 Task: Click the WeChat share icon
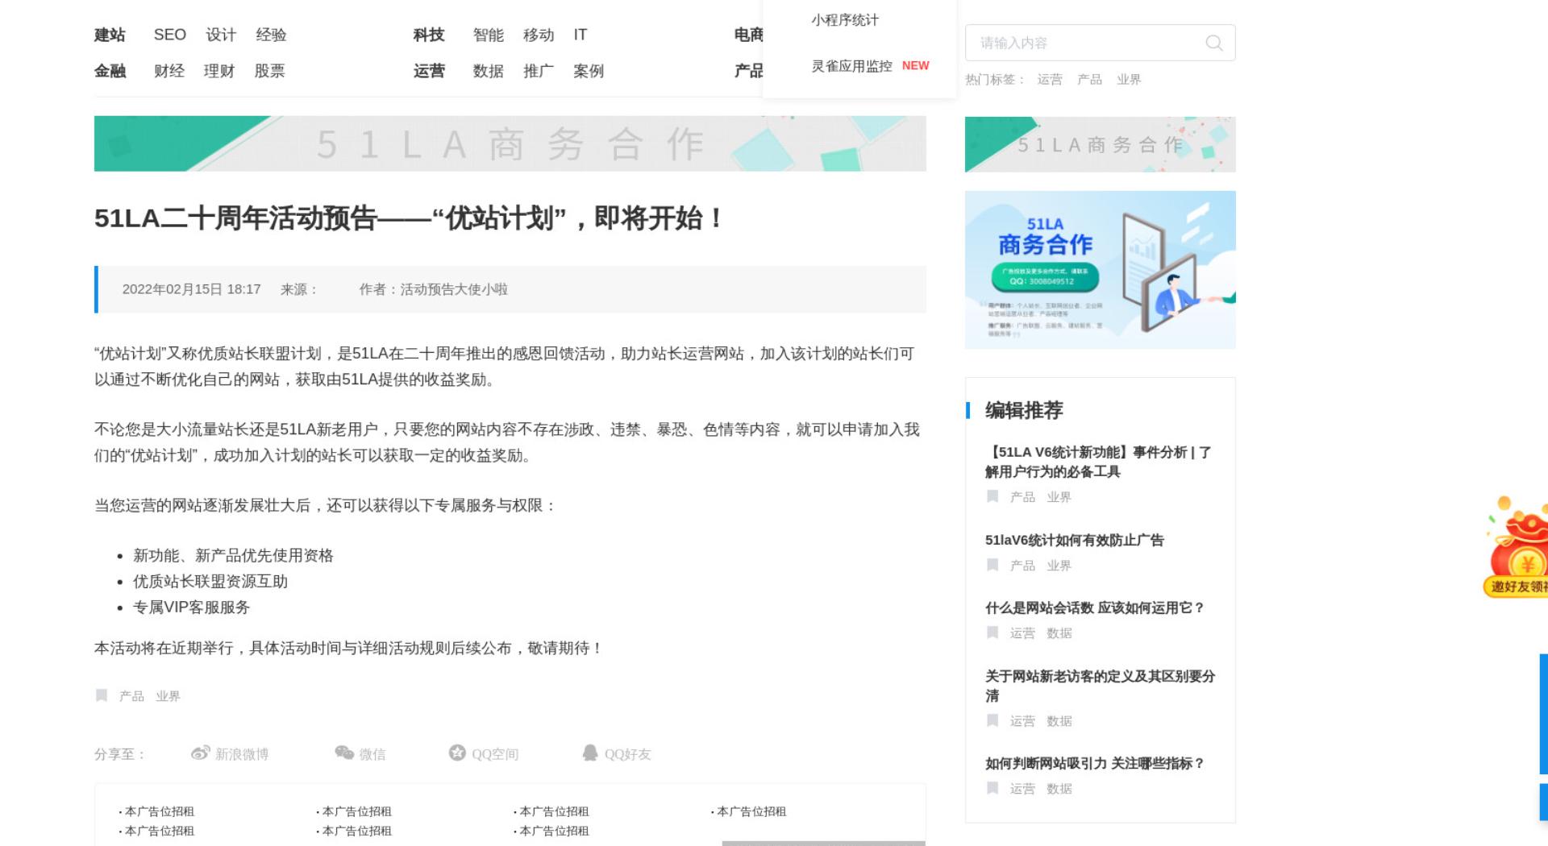tap(344, 753)
